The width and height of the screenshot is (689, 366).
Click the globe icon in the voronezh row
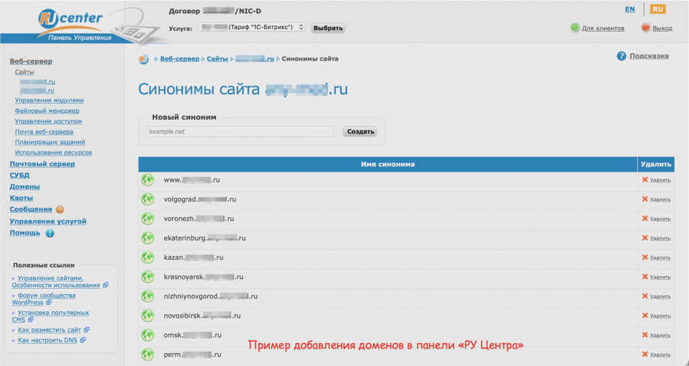coord(147,219)
